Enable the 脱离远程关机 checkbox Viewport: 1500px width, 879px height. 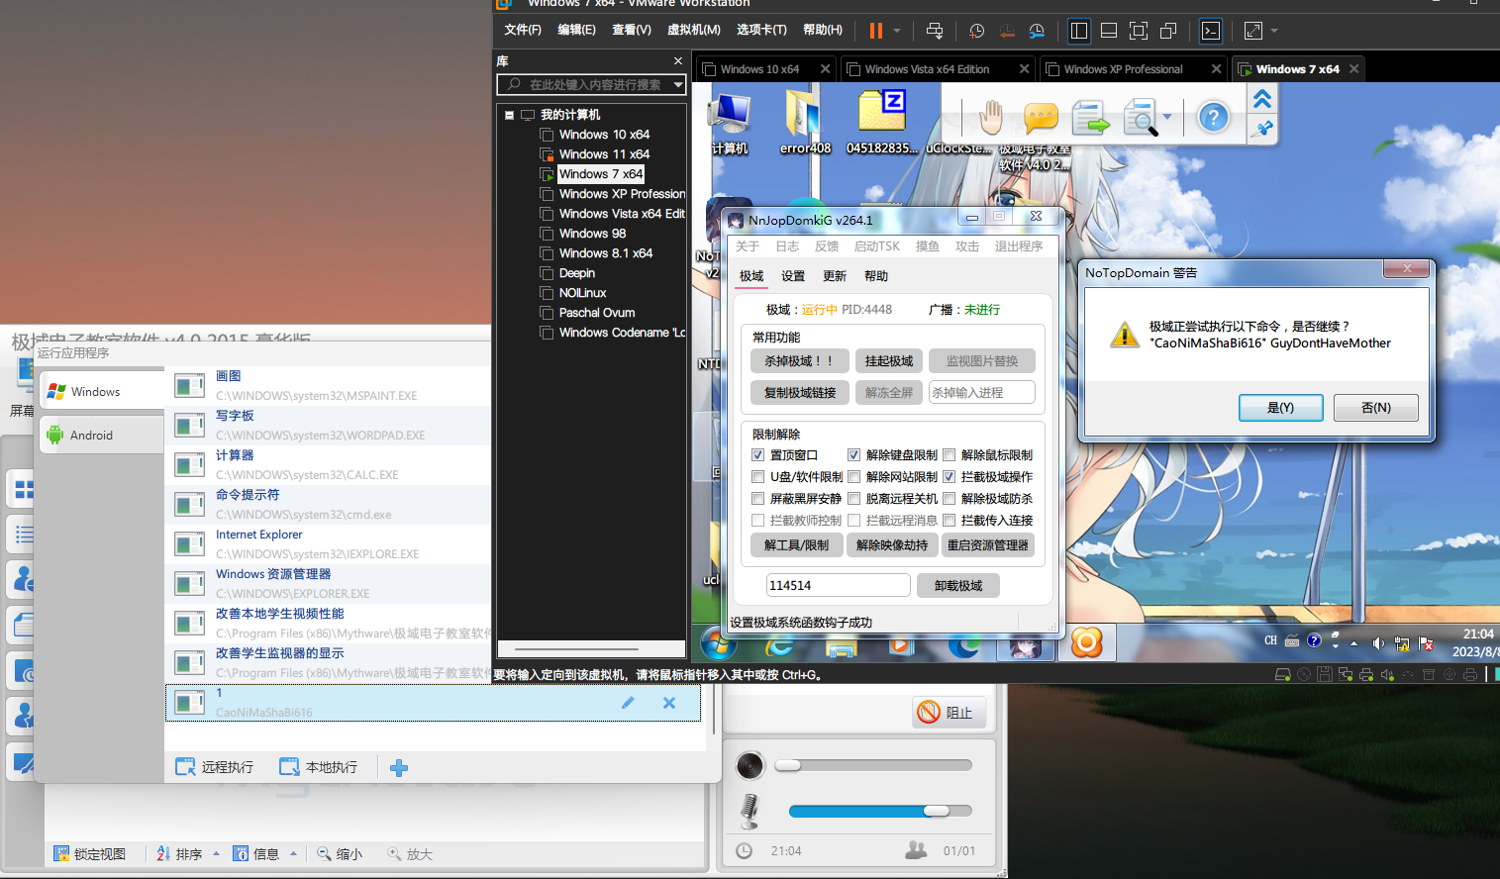pyautogui.click(x=853, y=499)
